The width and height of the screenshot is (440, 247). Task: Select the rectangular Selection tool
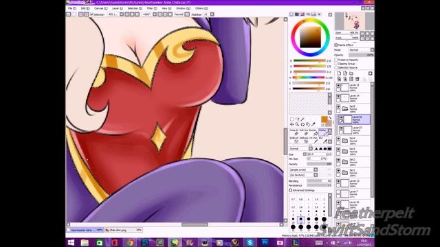coord(291,119)
